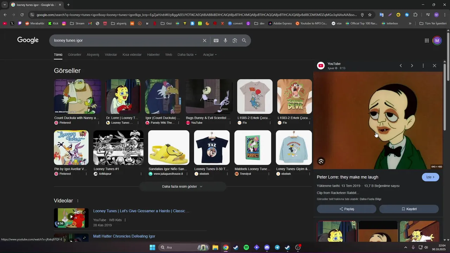Expand the Araçlar tools dropdown
450x253 pixels.
[x=210, y=55]
